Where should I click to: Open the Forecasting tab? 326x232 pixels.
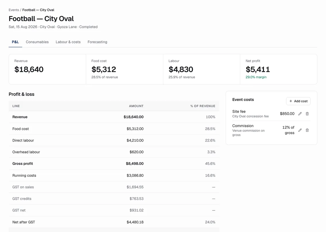97,42
